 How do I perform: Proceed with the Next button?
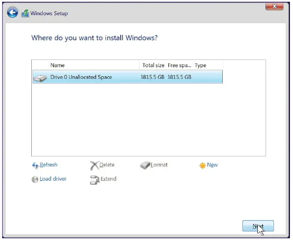coord(258,226)
